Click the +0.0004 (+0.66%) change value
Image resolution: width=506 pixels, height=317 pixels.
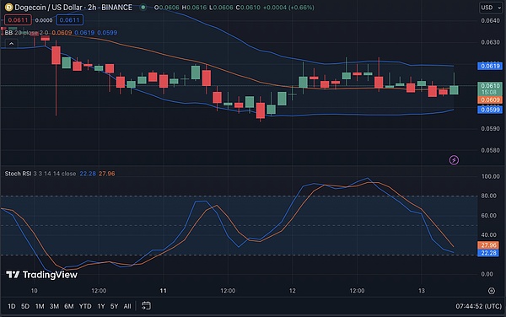pos(288,7)
